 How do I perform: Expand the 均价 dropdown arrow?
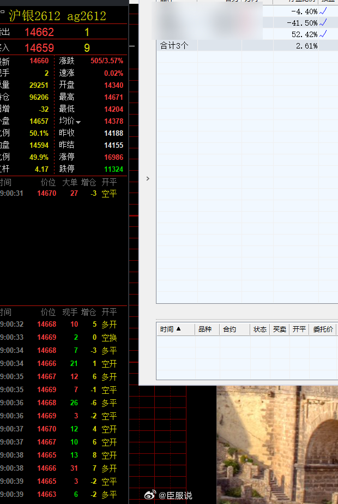tap(78, 122)
